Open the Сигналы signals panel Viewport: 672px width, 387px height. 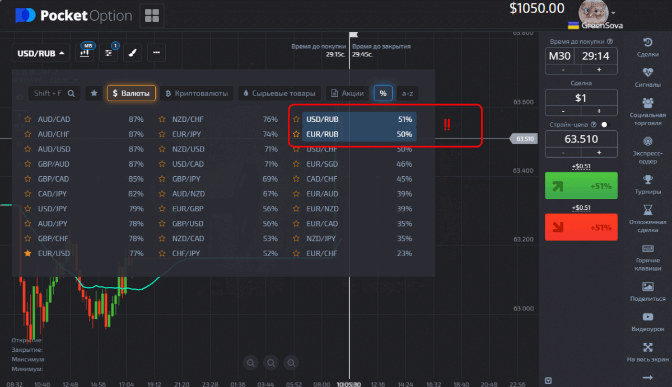coord(648,77)
